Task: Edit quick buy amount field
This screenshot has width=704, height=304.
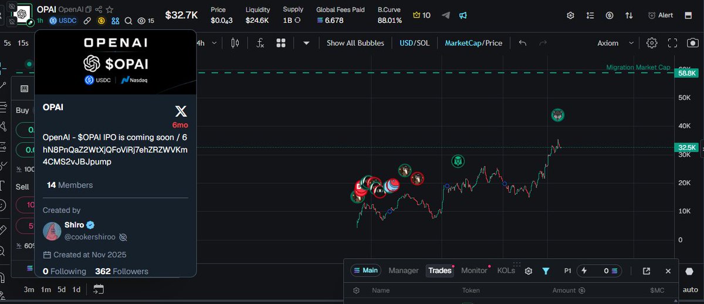Action: 600,271
